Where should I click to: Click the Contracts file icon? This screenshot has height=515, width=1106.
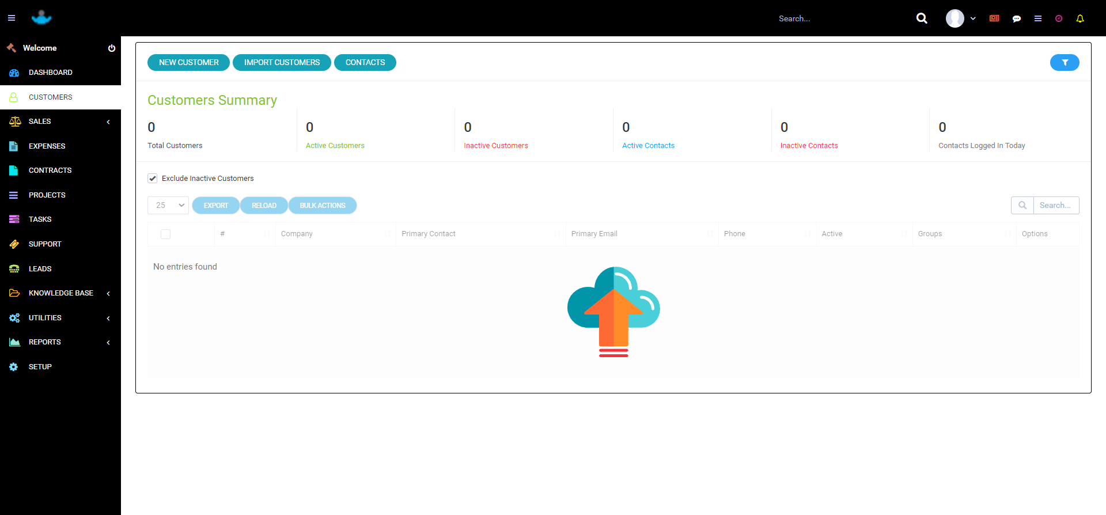(x=13, y=171)
